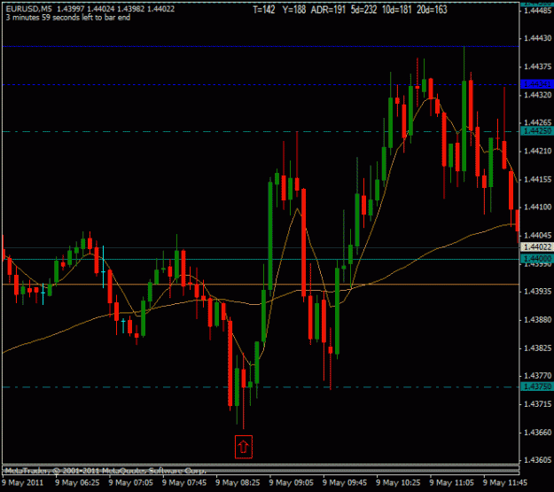Click price scale value 1.43825
The width and height of the screenshot is (554, 492).
[x=538, y=348]
